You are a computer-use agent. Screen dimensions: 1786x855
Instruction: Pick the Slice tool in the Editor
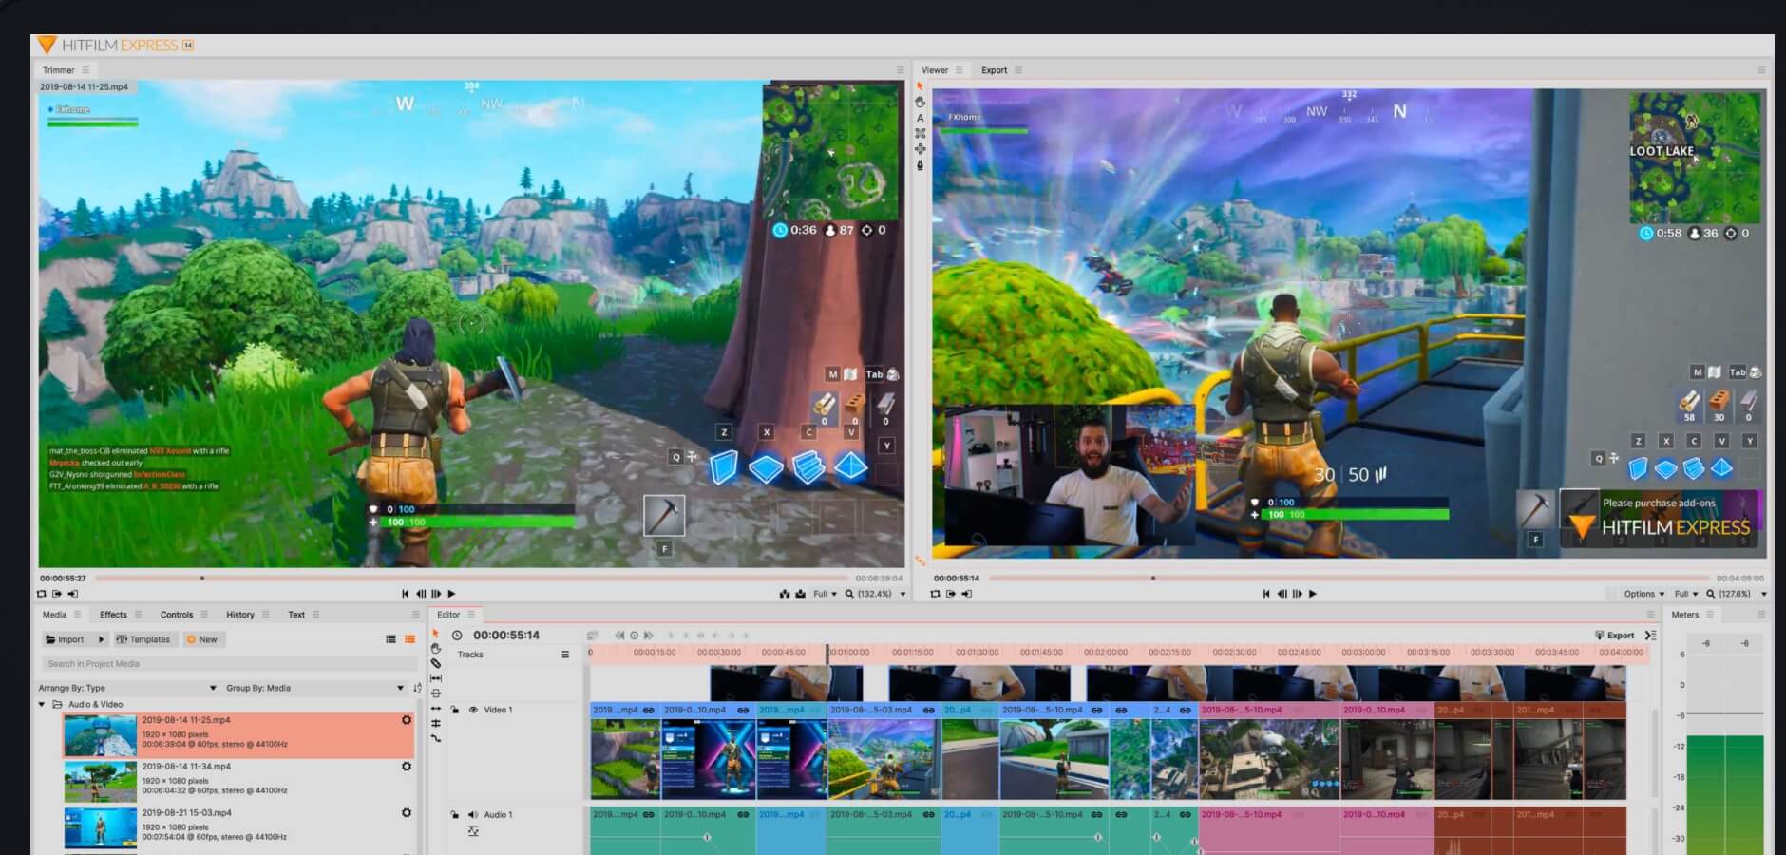[x=436, y=663]
